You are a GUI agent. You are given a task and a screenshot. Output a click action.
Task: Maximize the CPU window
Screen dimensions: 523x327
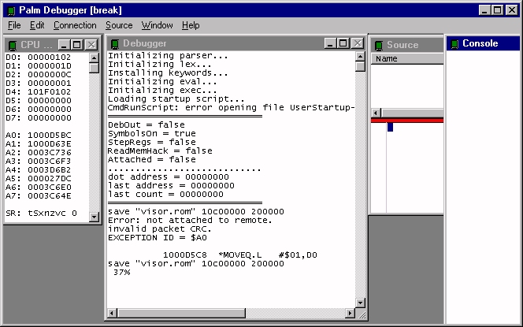coord(76,45)
